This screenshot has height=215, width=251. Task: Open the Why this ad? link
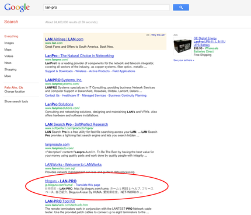(158, 35)
